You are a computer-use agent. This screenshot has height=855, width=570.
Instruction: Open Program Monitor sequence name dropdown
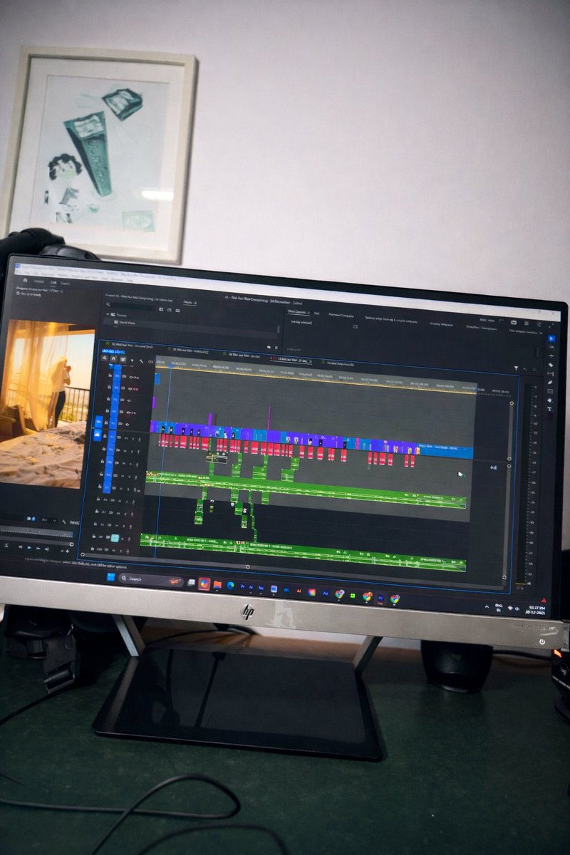pos(39,289)
